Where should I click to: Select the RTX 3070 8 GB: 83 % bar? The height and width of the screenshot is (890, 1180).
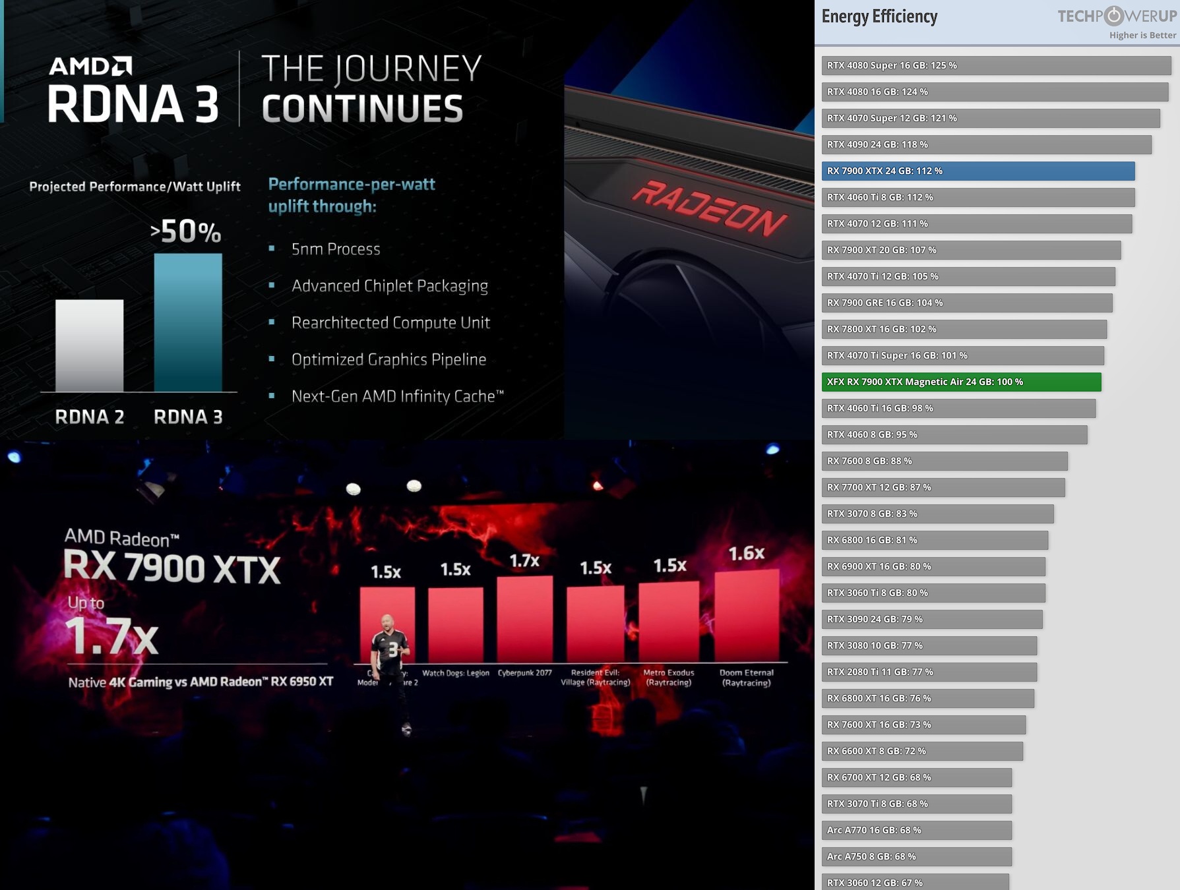point(937,514)
